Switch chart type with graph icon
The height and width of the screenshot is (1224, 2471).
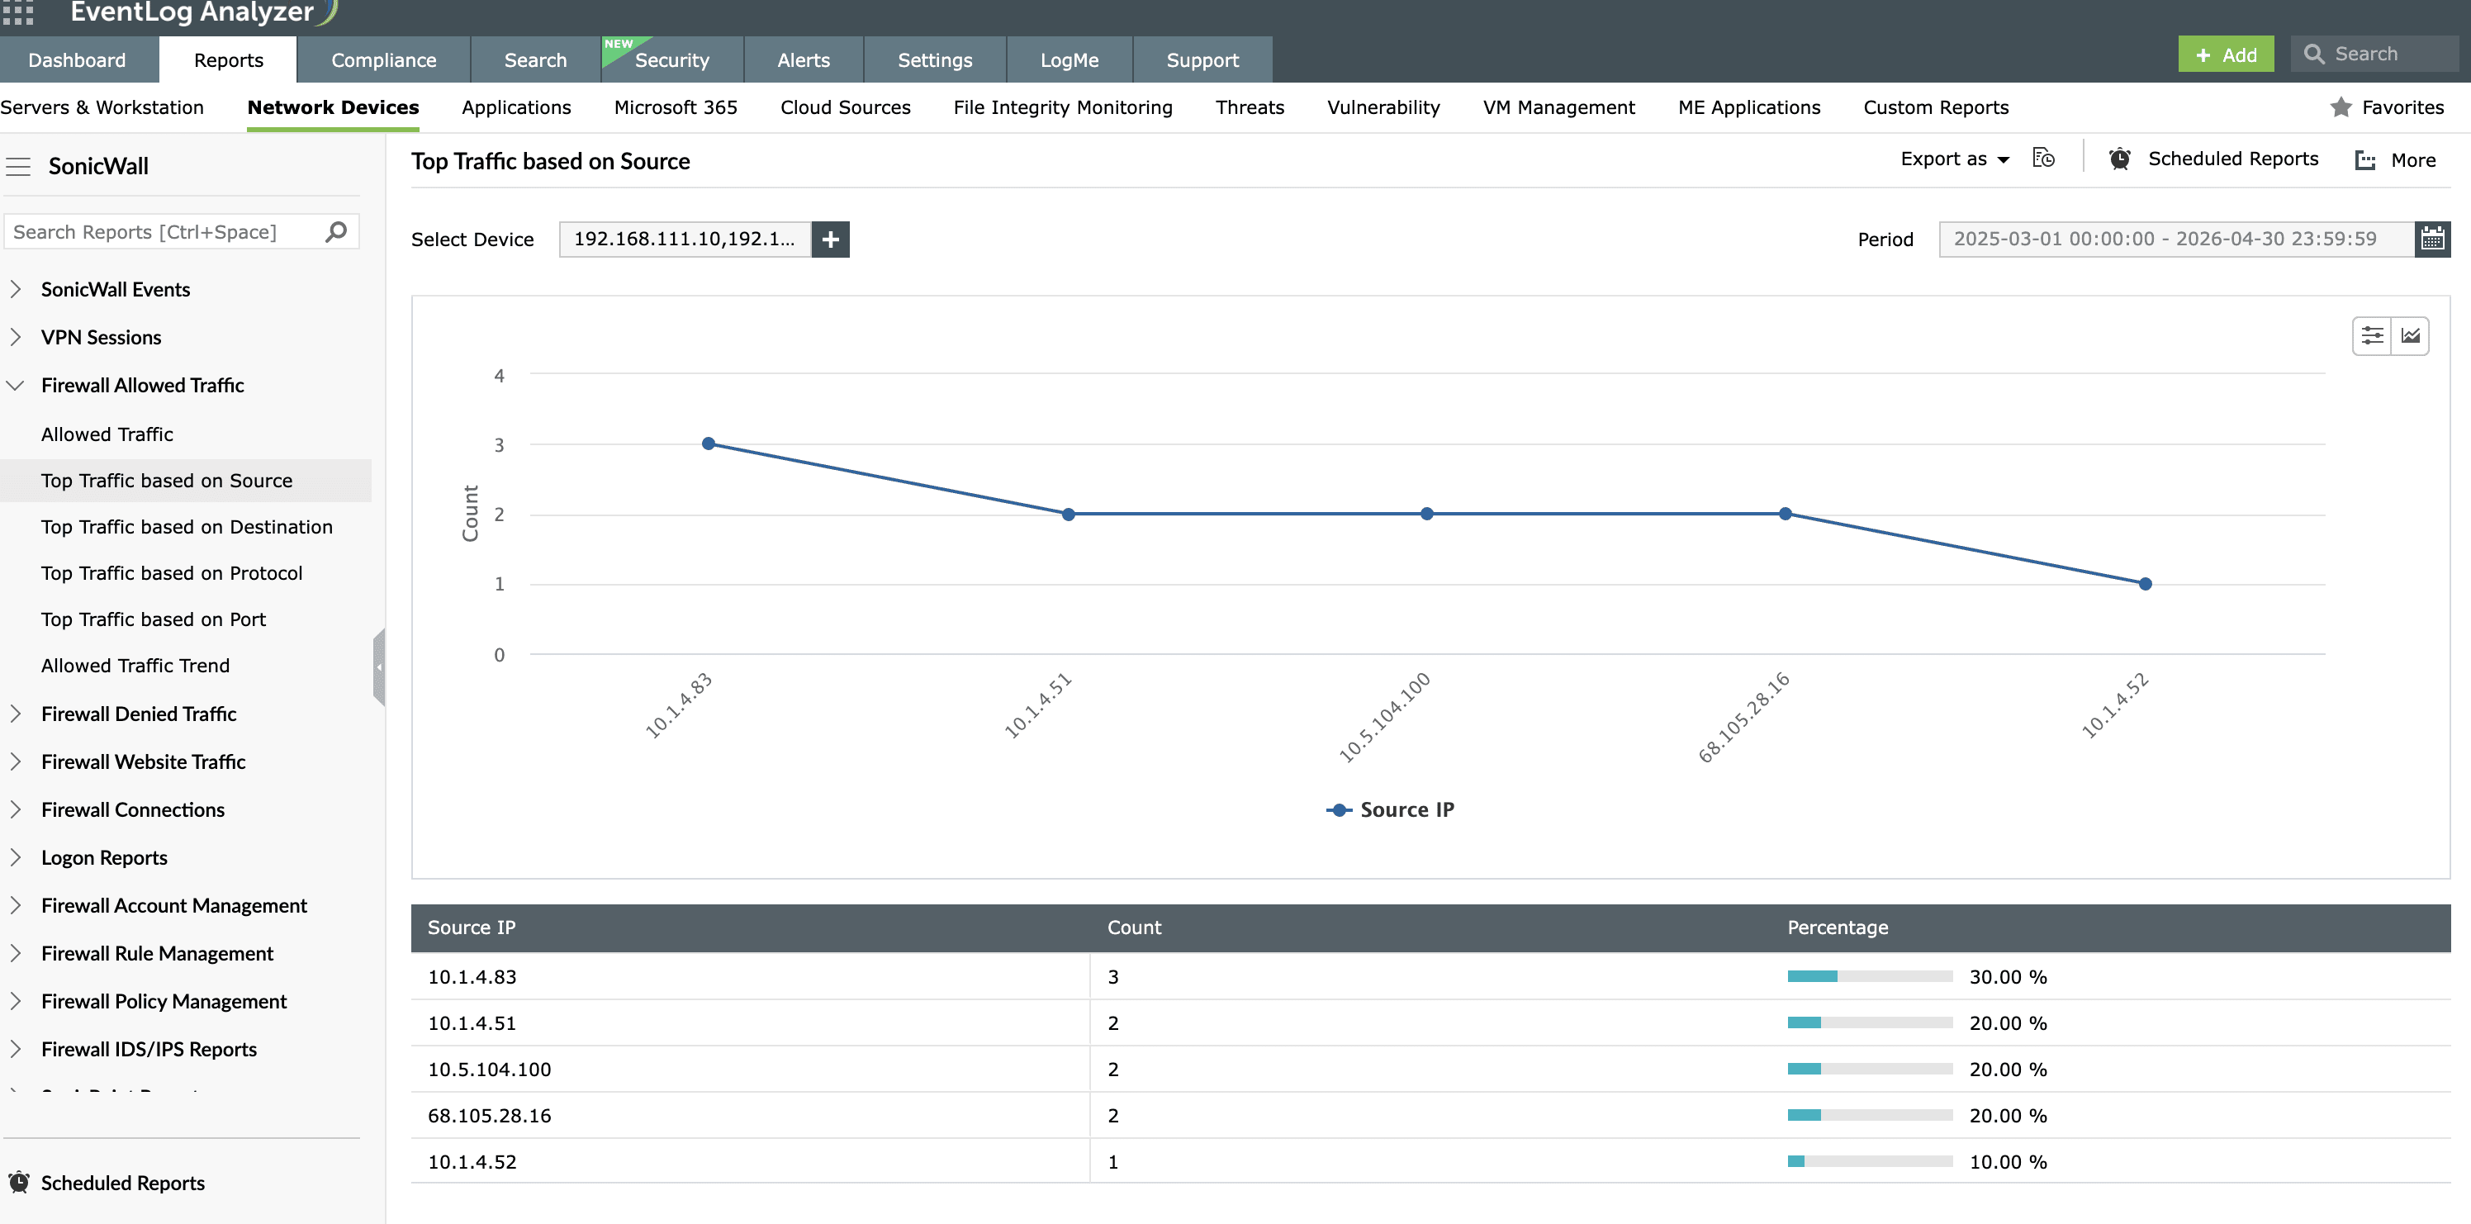pos(2411,336)
